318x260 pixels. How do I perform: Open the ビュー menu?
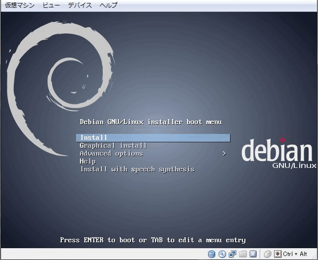click(51, 5)
